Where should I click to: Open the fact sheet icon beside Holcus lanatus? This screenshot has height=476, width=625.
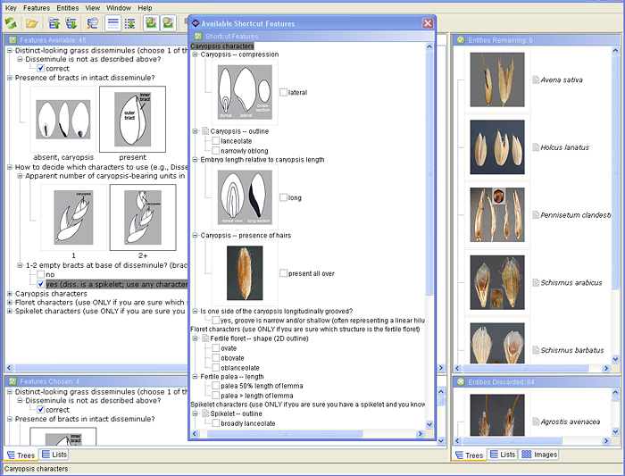pyautogui.click(x=536, y=147)
